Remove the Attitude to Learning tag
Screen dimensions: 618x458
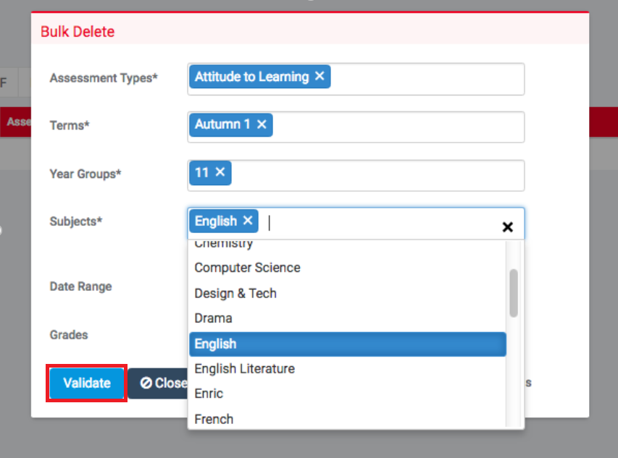pos(320,76)
